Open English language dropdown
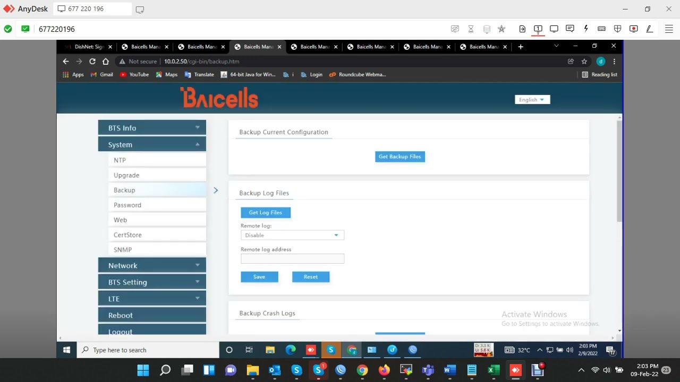 pyautogui.click(x=532, y=100)
